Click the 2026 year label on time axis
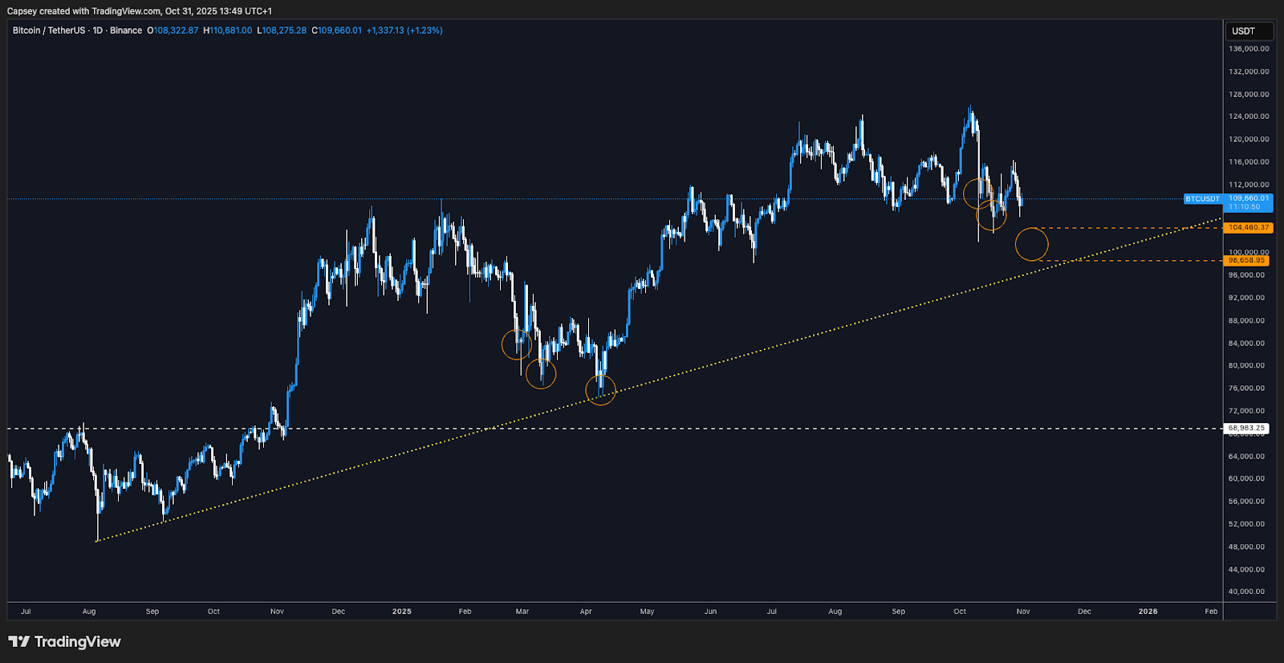Screen dimensions: 1284x663 pos(1148,612)
